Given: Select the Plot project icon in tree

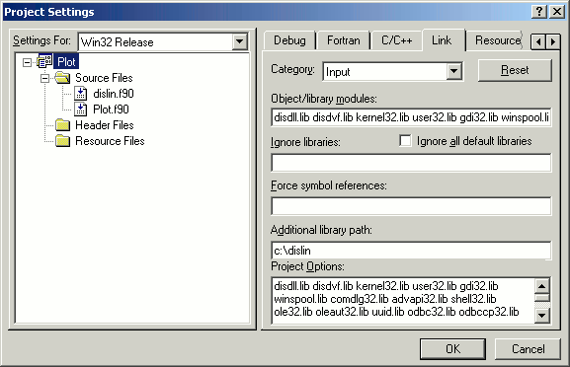Looking at the screenshot, I should tap(44, 62).
